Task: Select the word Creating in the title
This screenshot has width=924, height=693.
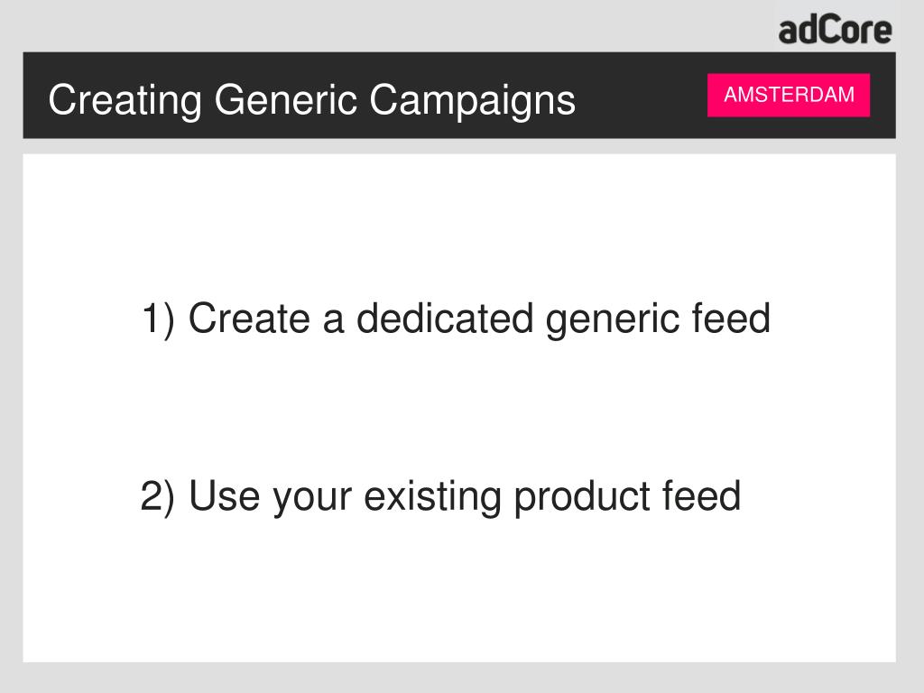Action: click(125, 100)
